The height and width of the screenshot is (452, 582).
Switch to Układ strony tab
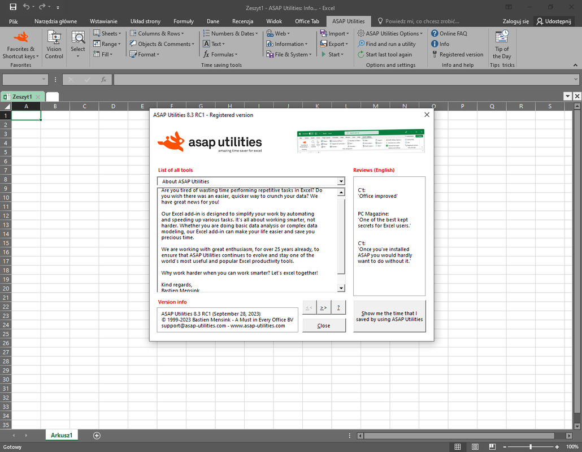(x=146, y=21)
